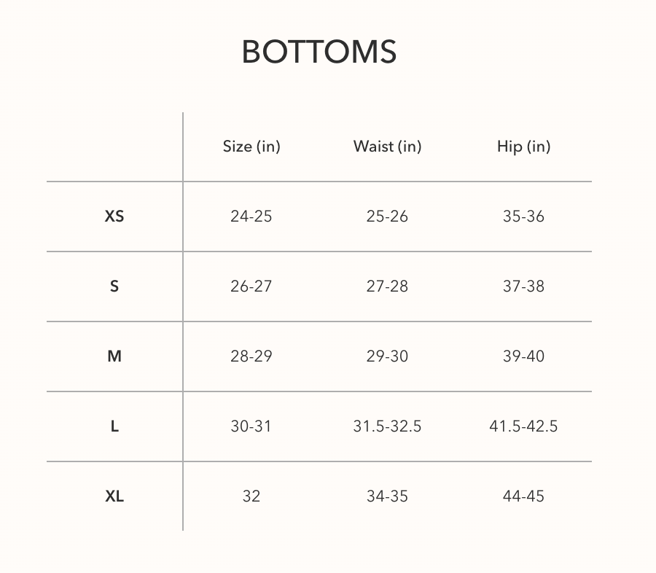Click the XS row label
656x573 pixels.
point(114,217)
